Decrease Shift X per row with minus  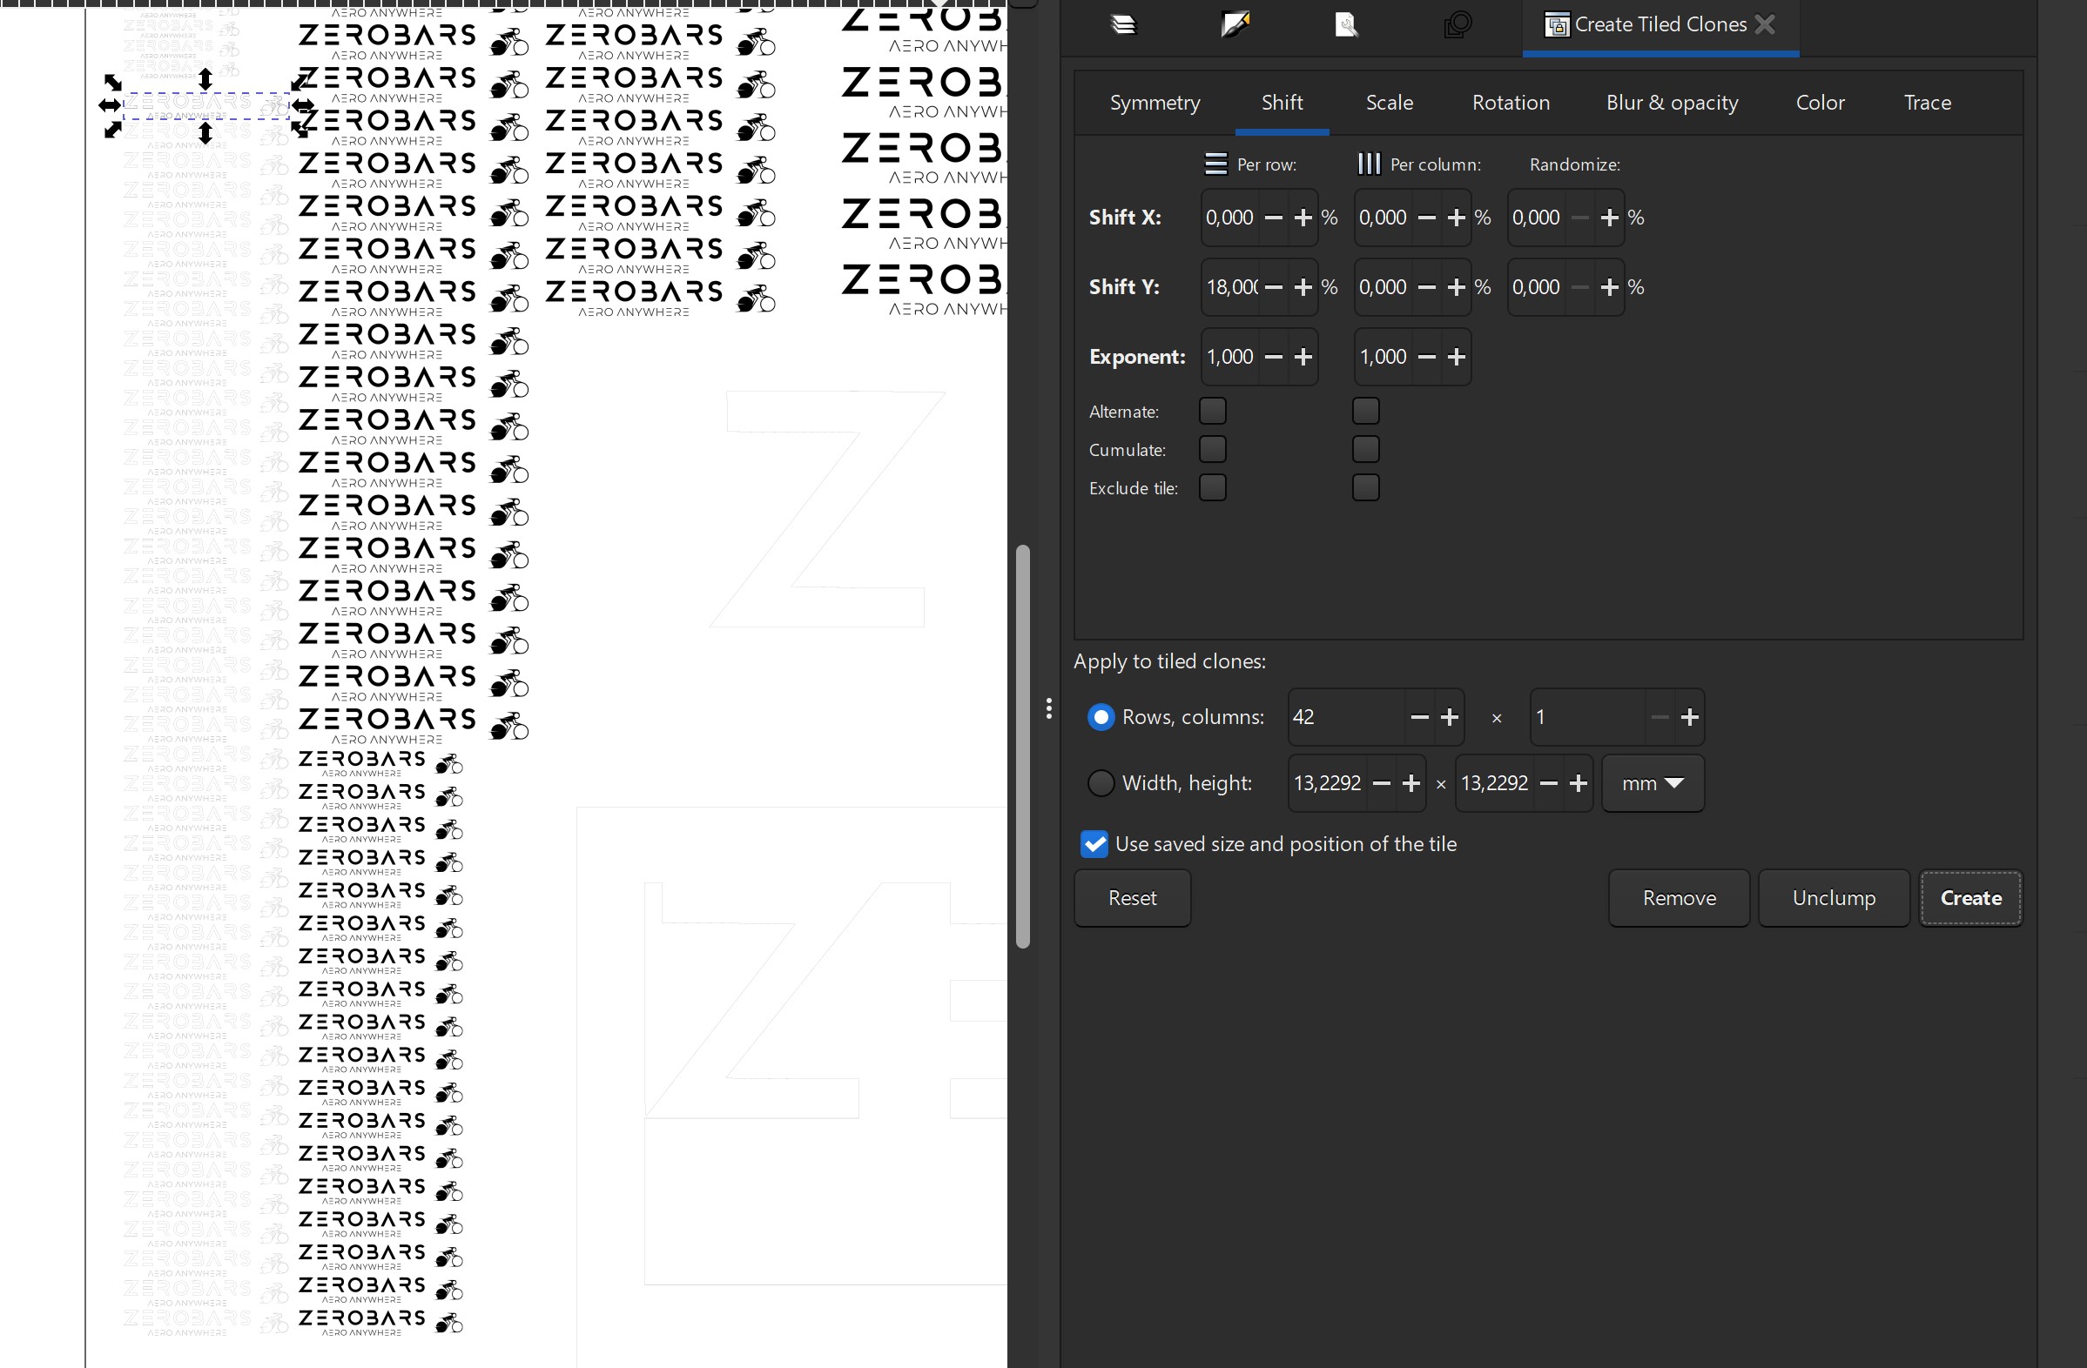pos(1274,218)
